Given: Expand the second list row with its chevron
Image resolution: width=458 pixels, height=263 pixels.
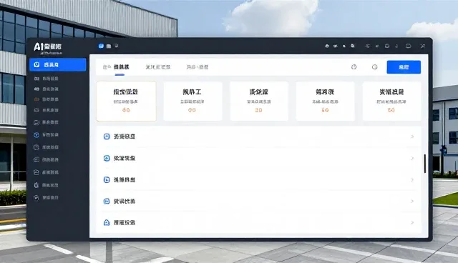Looking at the screenshot, I should point(412,159).
